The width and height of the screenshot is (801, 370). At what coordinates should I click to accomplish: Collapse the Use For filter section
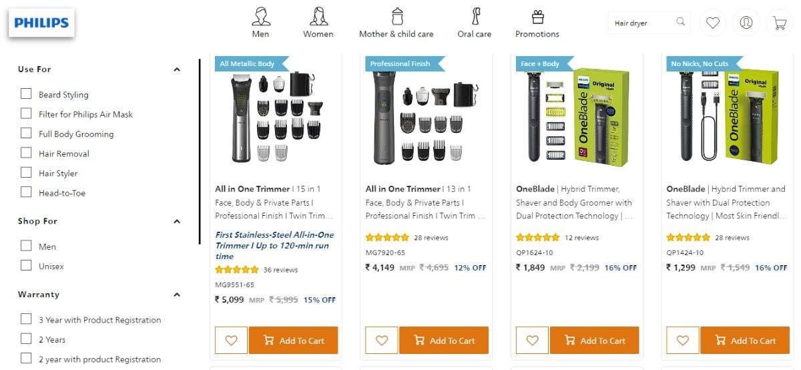[x=177, y=69]
